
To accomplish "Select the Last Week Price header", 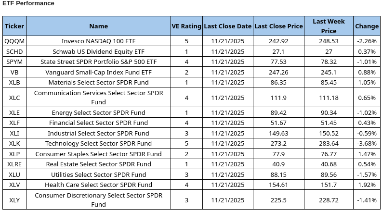I will pos(329,26).
